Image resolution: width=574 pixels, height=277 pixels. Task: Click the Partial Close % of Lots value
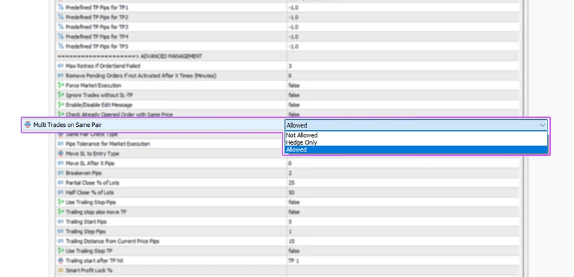point(292,183)
